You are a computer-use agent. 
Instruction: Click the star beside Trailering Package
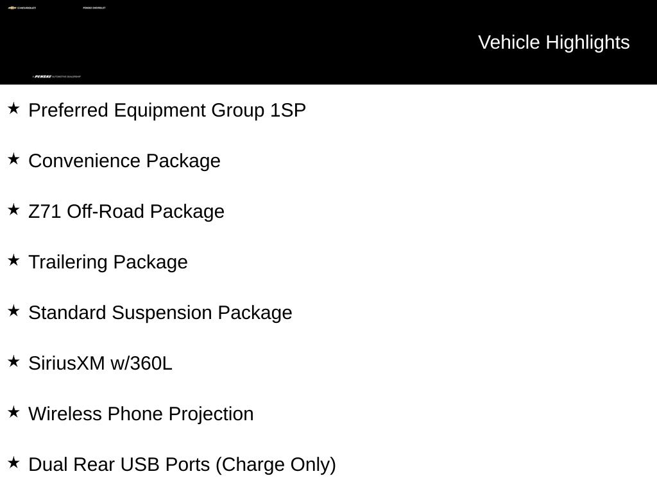14,260
